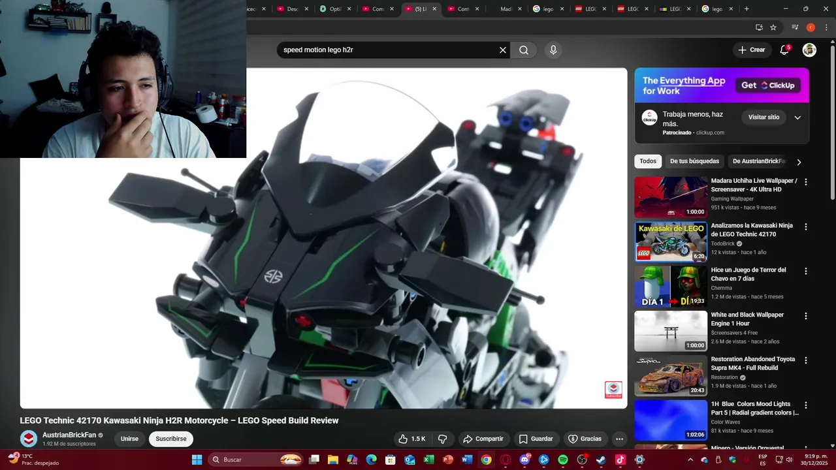The image size is (836, 470).
Task: Like the video with thumbs up 1.5 K
Action: pos(412,439)
